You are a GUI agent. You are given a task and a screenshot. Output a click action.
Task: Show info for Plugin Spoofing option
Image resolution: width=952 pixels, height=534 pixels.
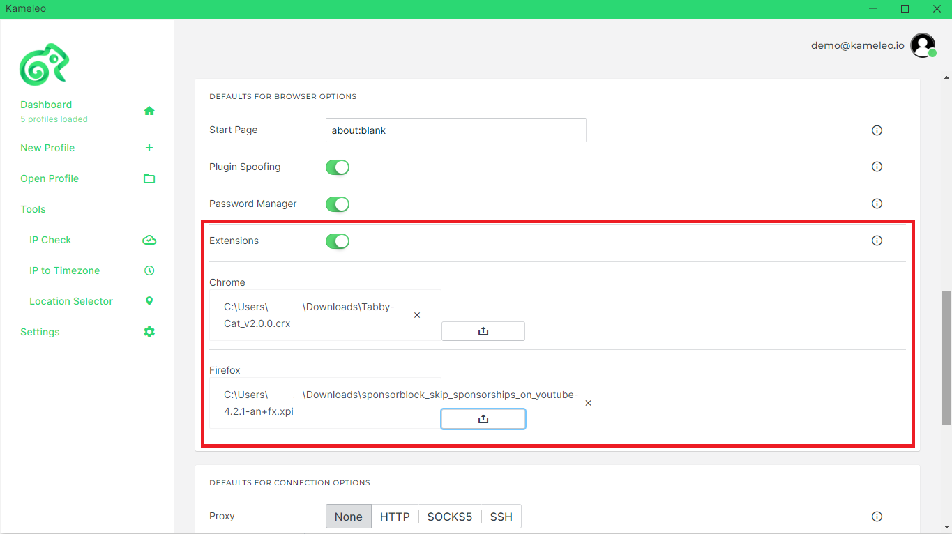pos(877,167)
